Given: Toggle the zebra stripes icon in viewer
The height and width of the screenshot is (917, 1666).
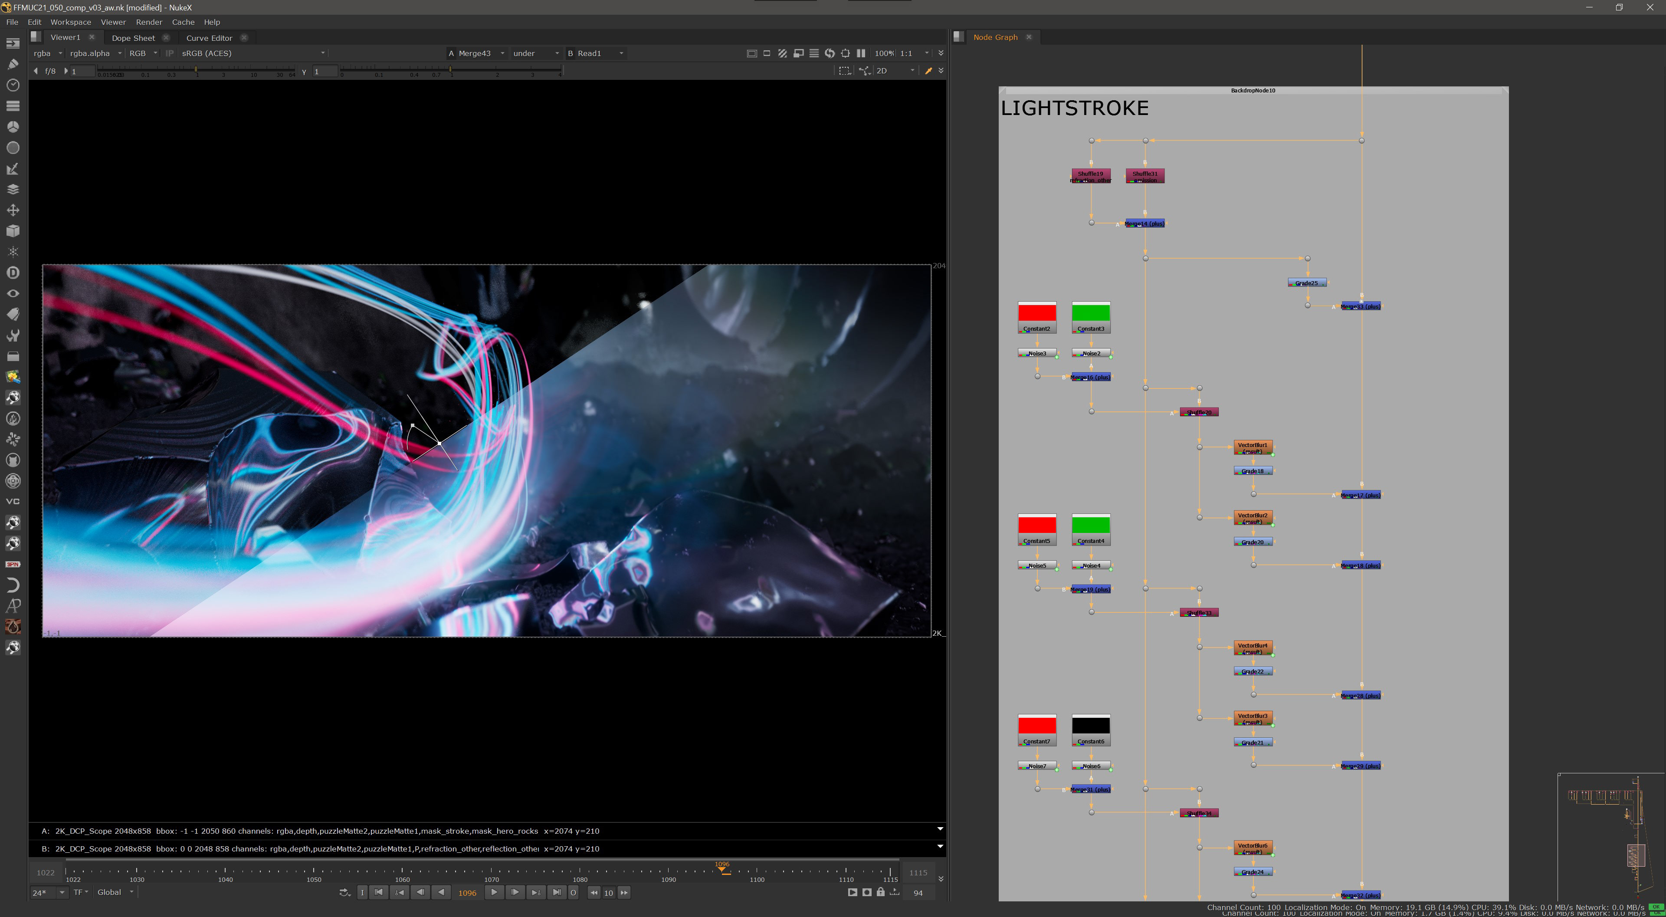Looking at the screenshot, I should pos(783,53).
